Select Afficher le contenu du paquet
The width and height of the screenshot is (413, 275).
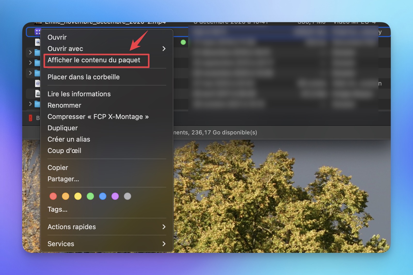(107, 60)
